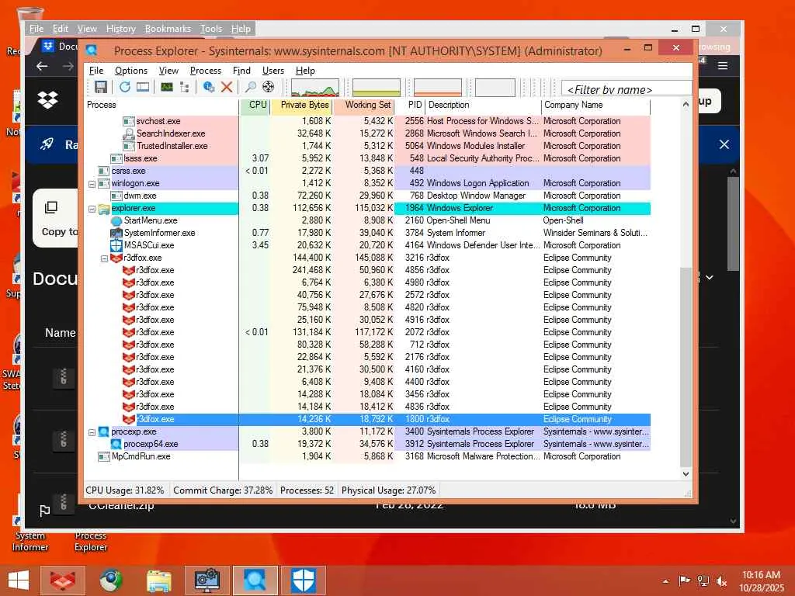The image size is (795, 596).
Task: Open the Bookmarks menu in the browser window
Action: tap(168, 29)
